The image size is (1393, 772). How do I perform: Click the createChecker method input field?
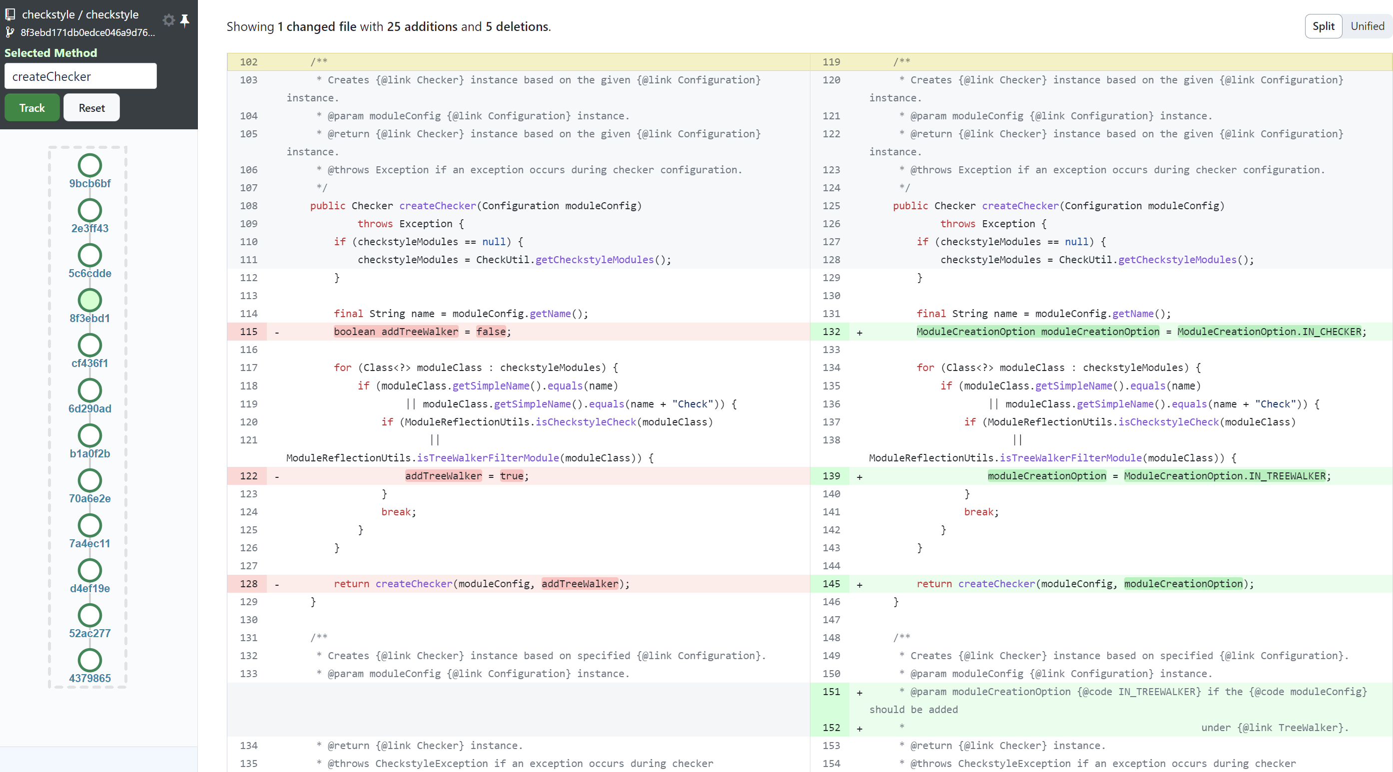(80, 76)
